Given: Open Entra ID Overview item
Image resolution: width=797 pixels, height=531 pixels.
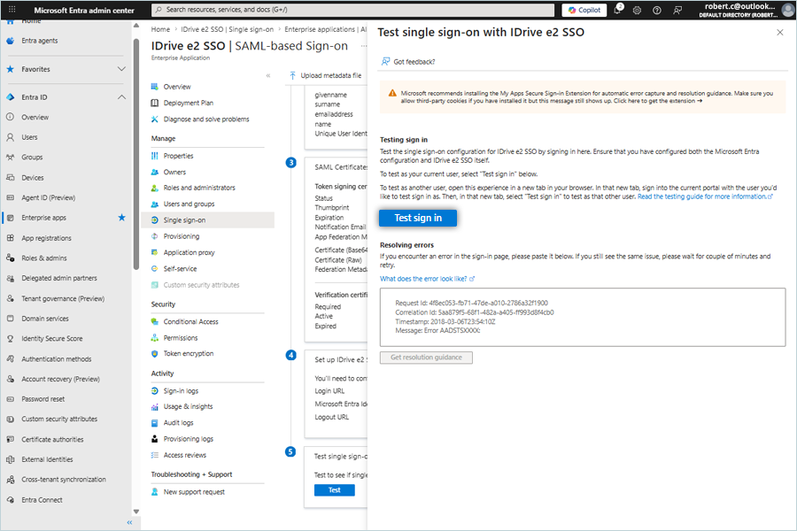Looking at the screenshot, I should click(x=35, y=118).
